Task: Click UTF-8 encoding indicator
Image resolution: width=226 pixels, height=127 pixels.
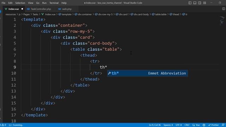Action: [179, 125]
